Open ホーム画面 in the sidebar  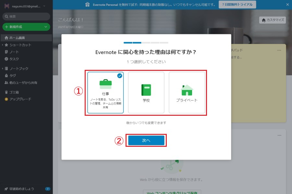(26, 38)
